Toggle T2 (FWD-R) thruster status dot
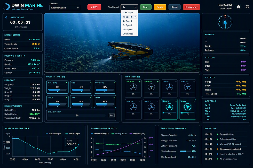Screen dimensions: 253x168 tap(158, 82)
